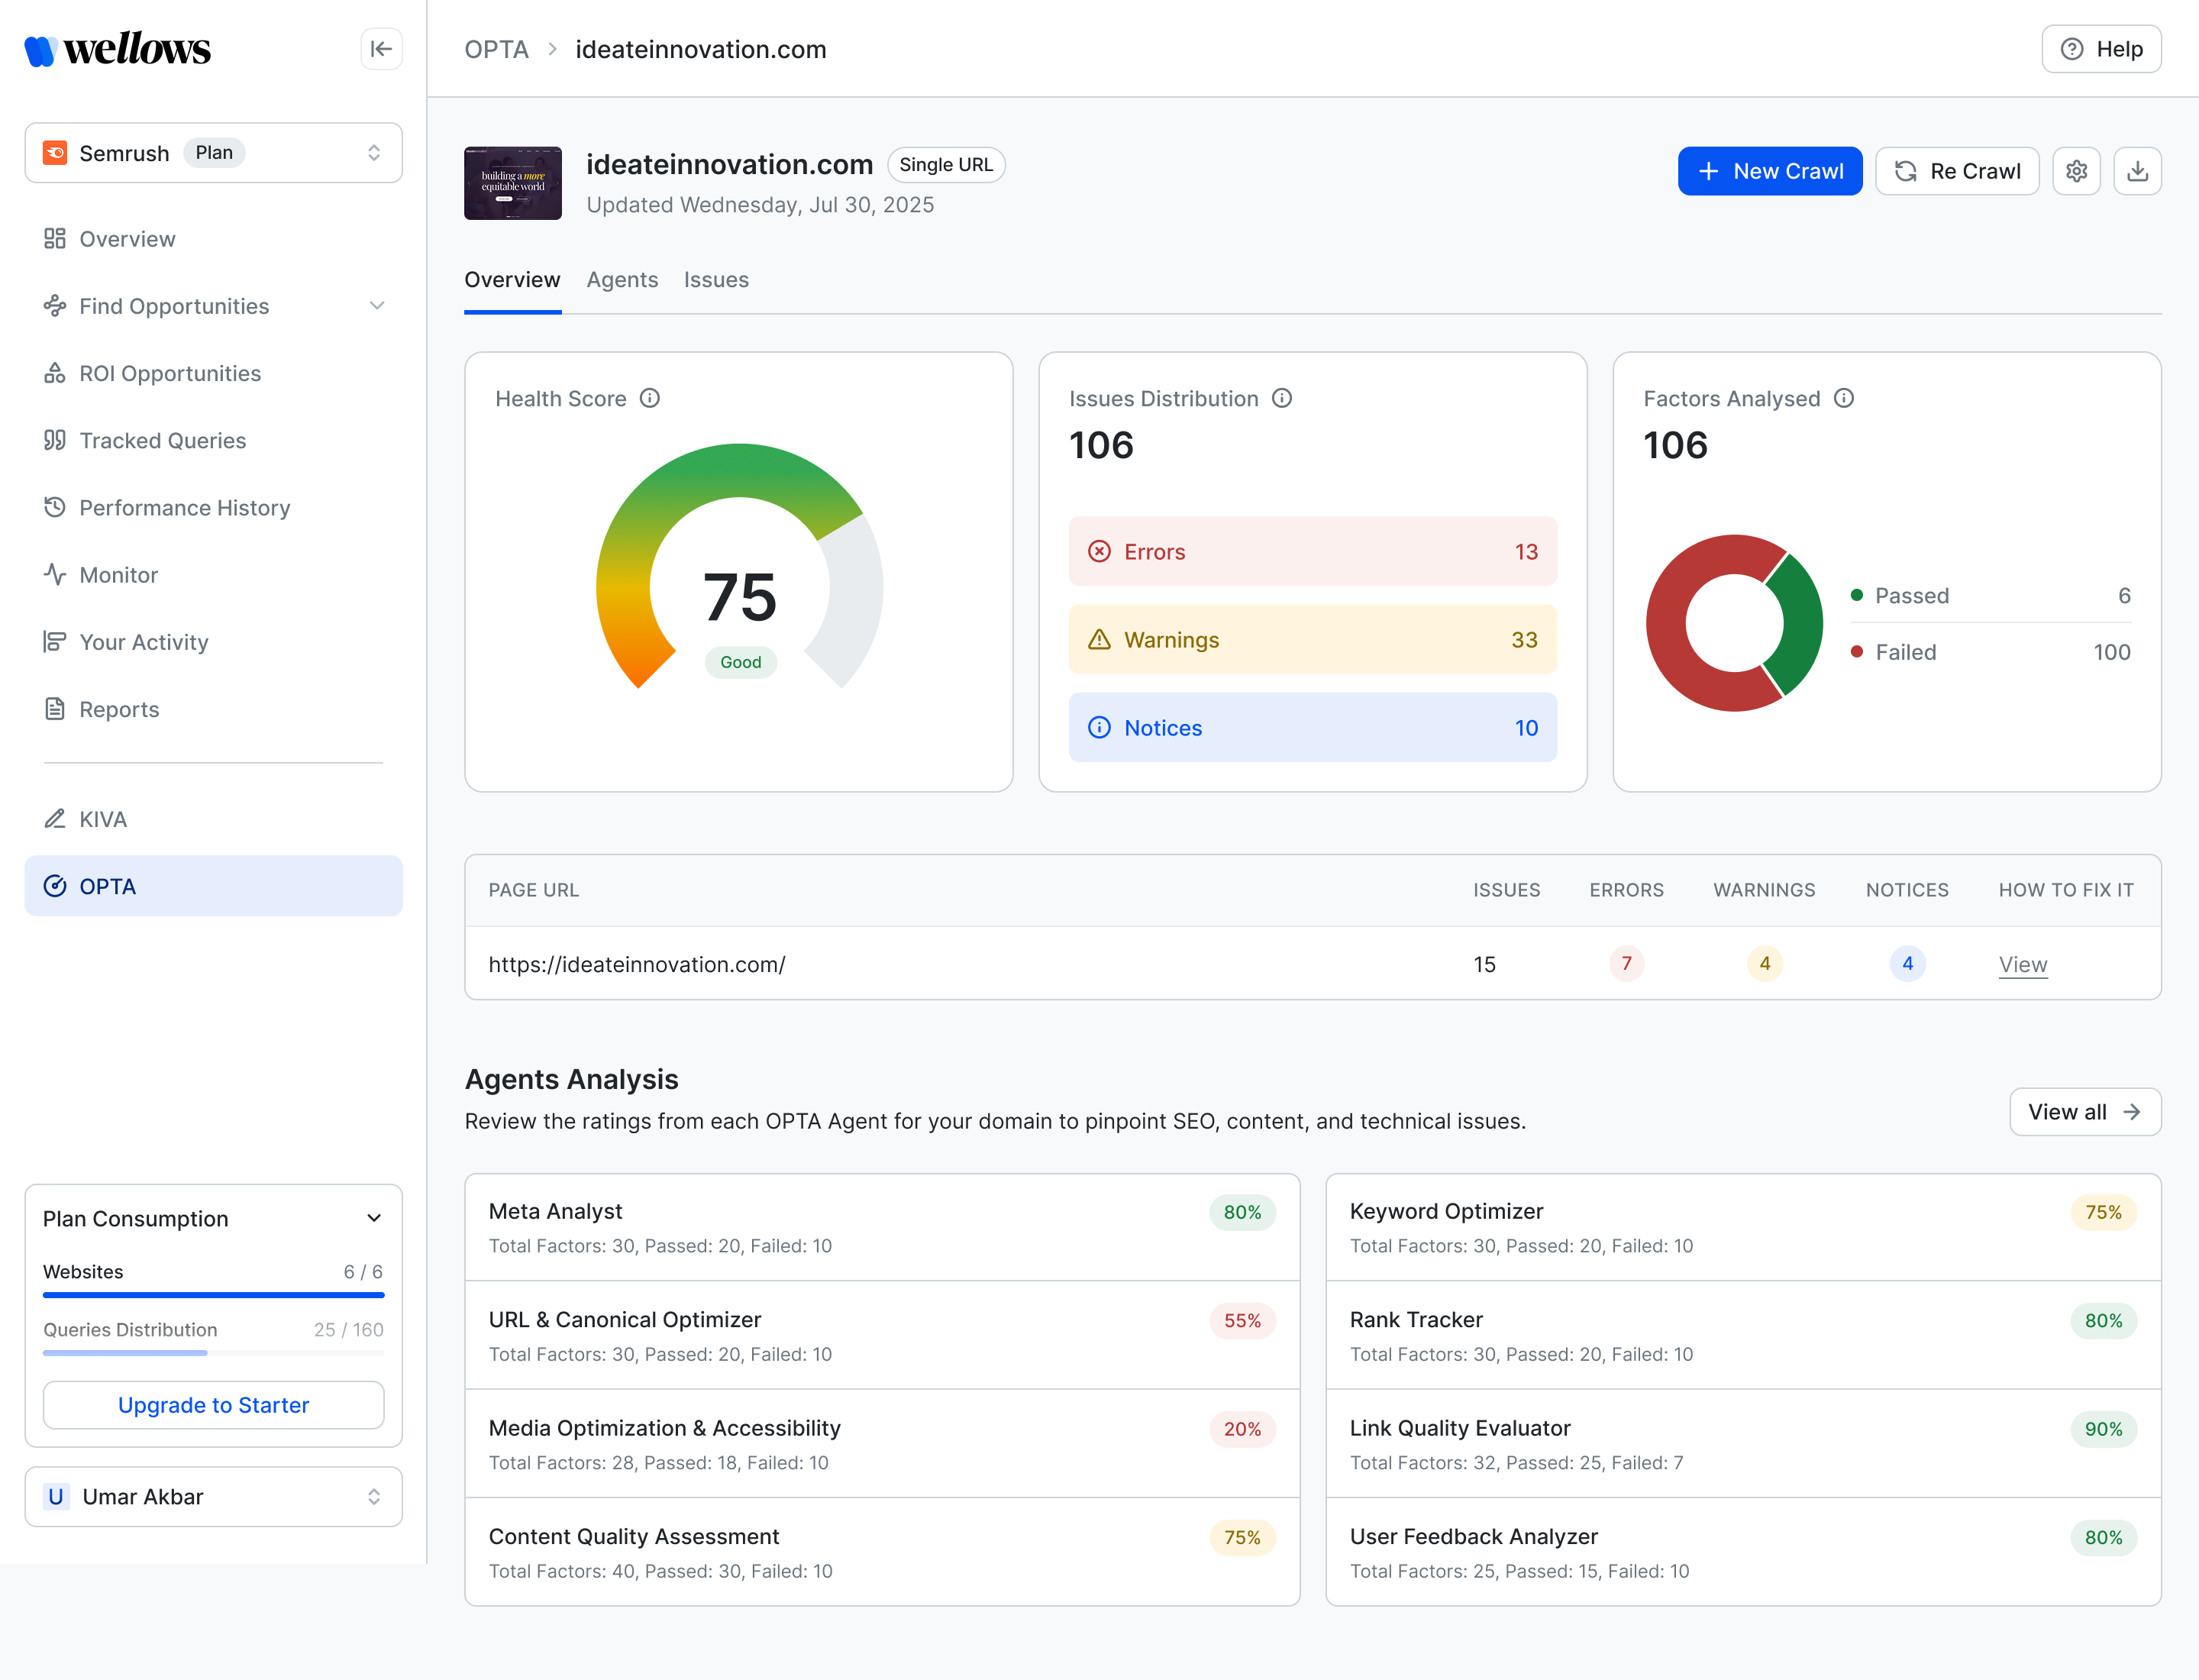Viewport: 2199px width, 1680px height.
Task: Open Performance History in sidebar
Action: [x=213, y=507]
